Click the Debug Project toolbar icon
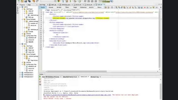Image resolution: width=178 pixels, height=100 pixels. (75, 1)
